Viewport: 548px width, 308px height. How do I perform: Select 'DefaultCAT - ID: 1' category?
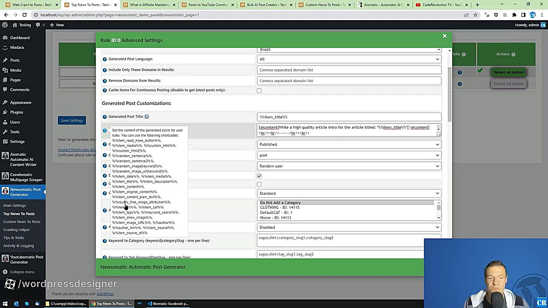pyautogui.click(x=346, y=213)
